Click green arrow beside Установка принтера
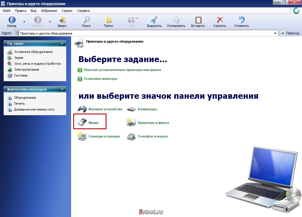 (80, 79)
